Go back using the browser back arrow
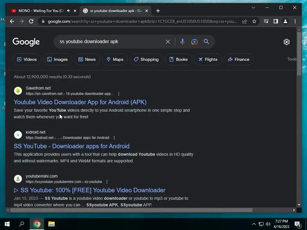Viewport: 307px width, 230px height. coord(12,21)
